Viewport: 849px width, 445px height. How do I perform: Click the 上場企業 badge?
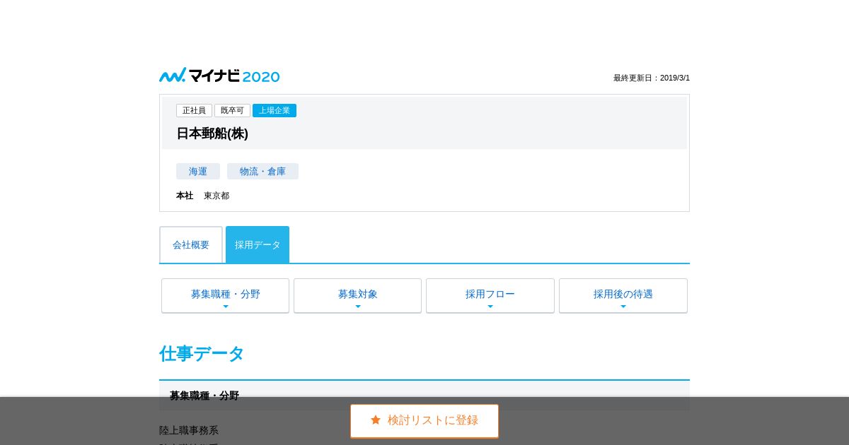275,111
